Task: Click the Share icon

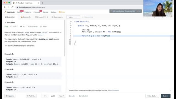Action: [41, 26]
